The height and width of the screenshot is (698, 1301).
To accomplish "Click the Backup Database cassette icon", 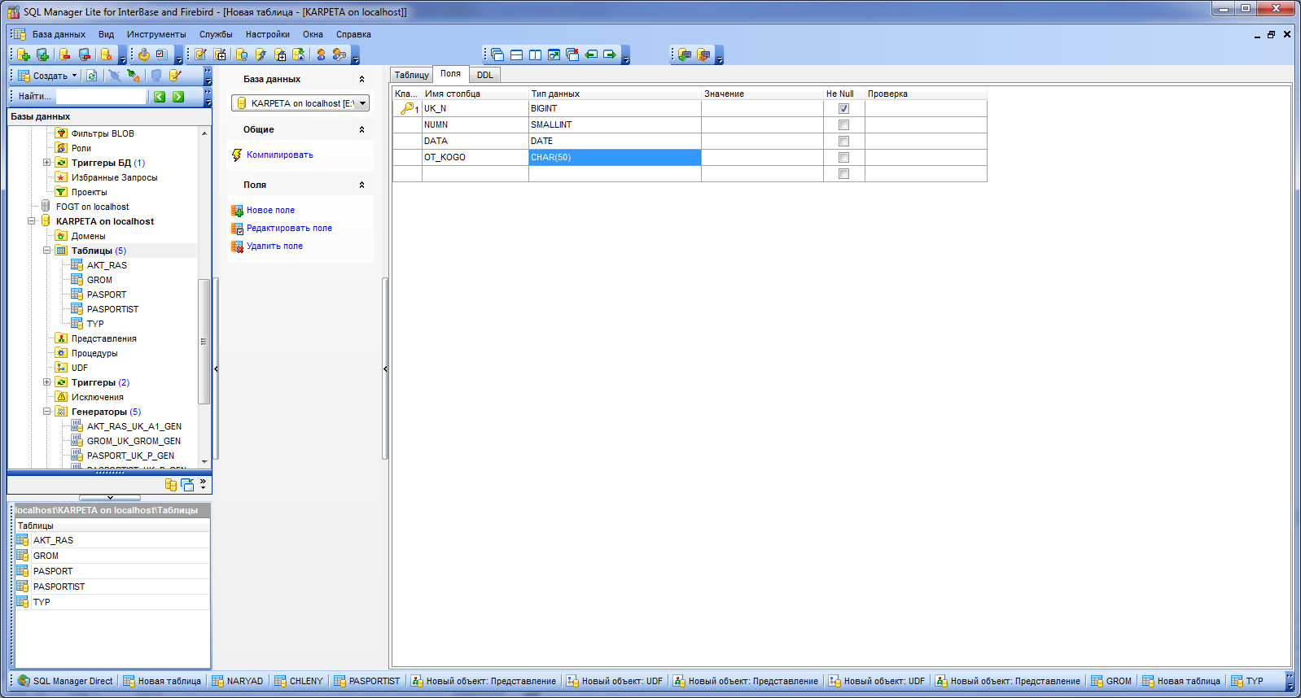I will click(x=685, y=55).
